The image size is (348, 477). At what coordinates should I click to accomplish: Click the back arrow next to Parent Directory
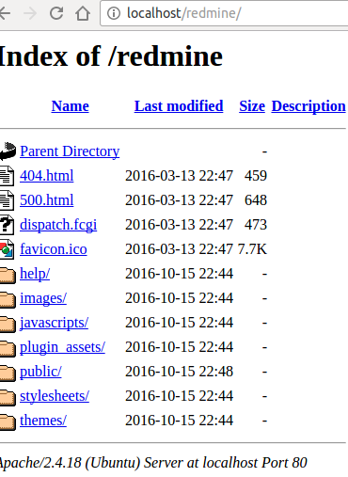pyautogui.click(x=8, y=151)
